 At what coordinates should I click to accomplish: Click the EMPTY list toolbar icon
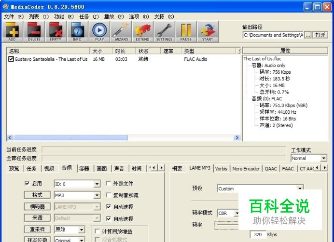coord(56,31)
